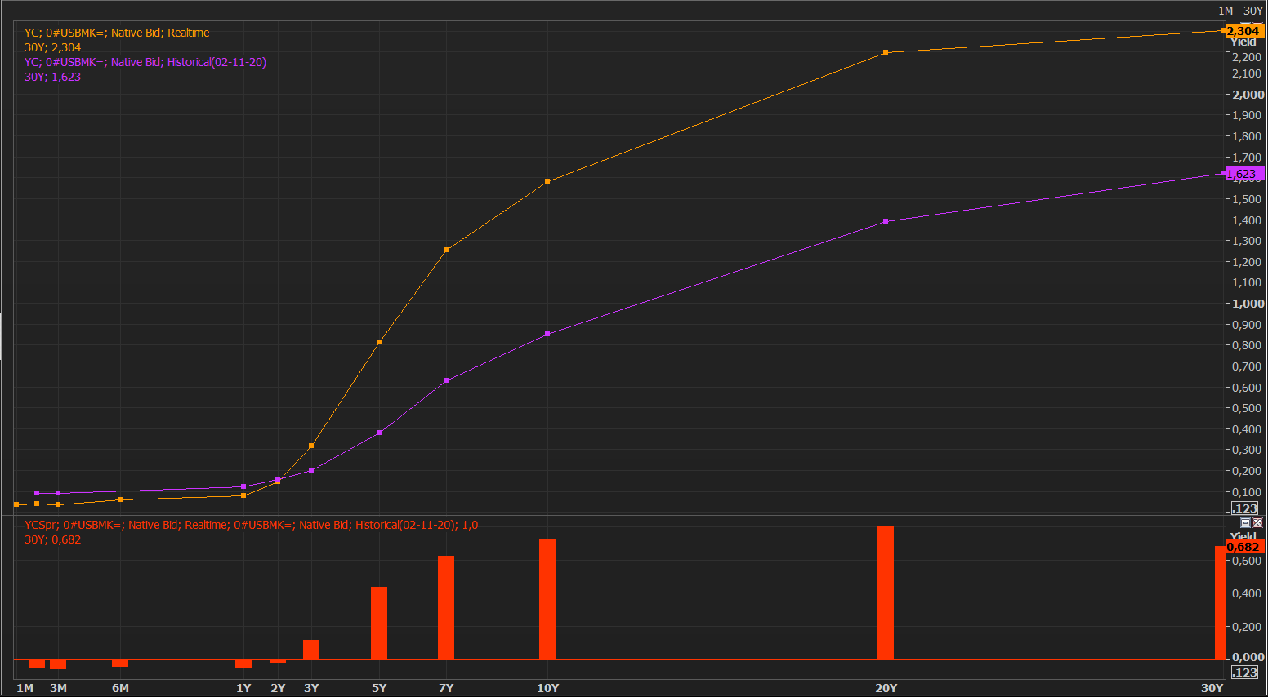This screenshot has width=1268, height=697.
Task: Click the purple historical curve point at 1Y
Action: 243,486
